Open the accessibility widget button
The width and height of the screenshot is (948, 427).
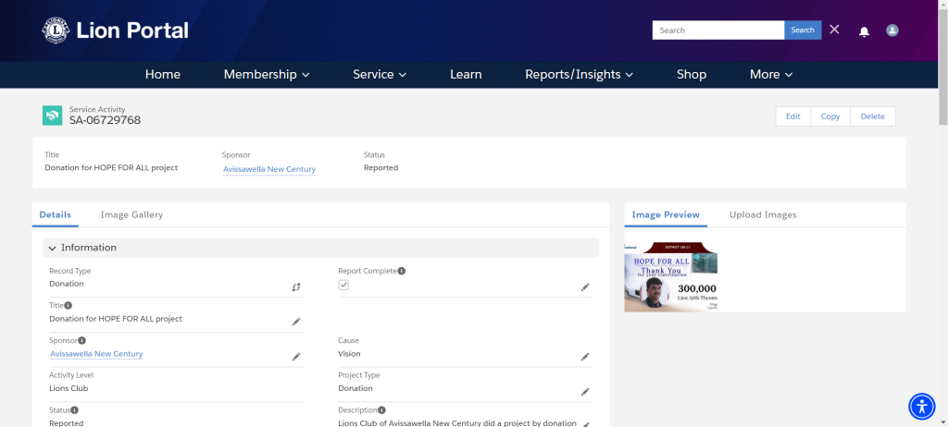[x=921, y=406]
